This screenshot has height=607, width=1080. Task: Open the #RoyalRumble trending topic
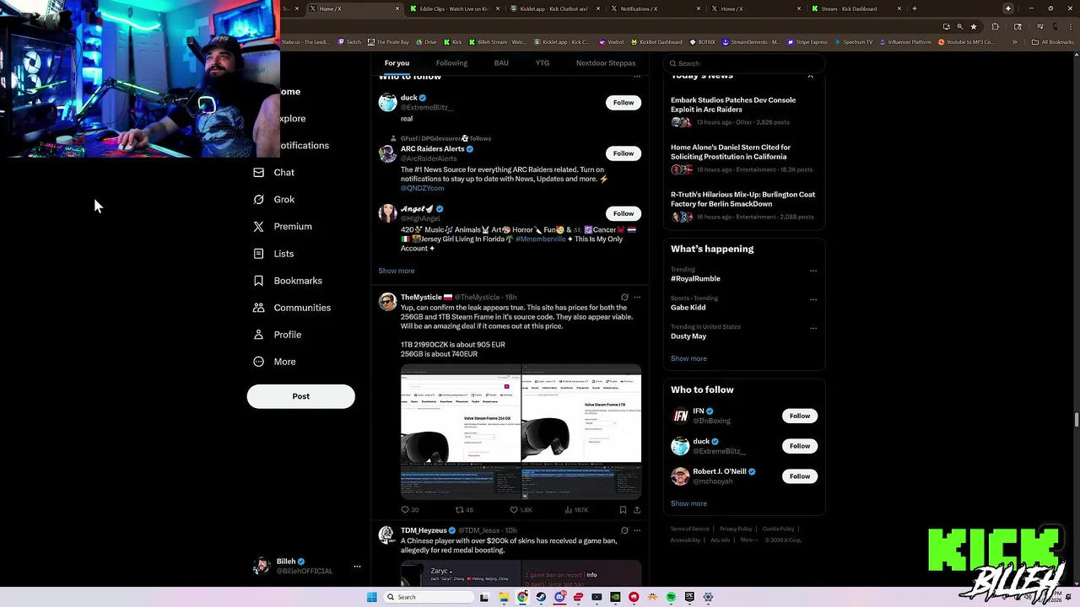(x=695, y=279)
